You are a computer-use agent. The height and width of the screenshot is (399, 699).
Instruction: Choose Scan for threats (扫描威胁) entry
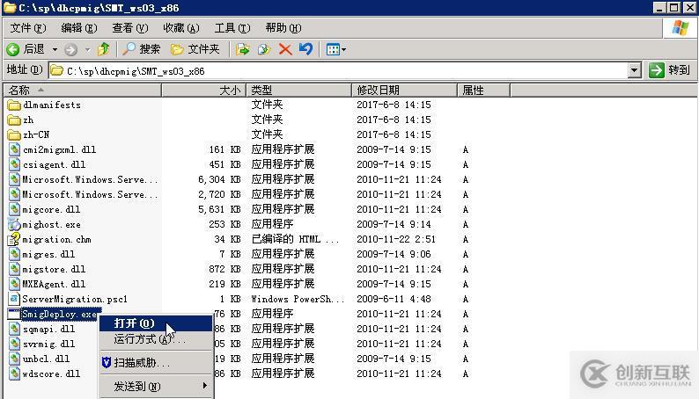coord(156,363)
